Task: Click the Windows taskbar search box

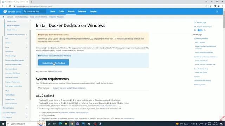Action: (x=26, y=124)
